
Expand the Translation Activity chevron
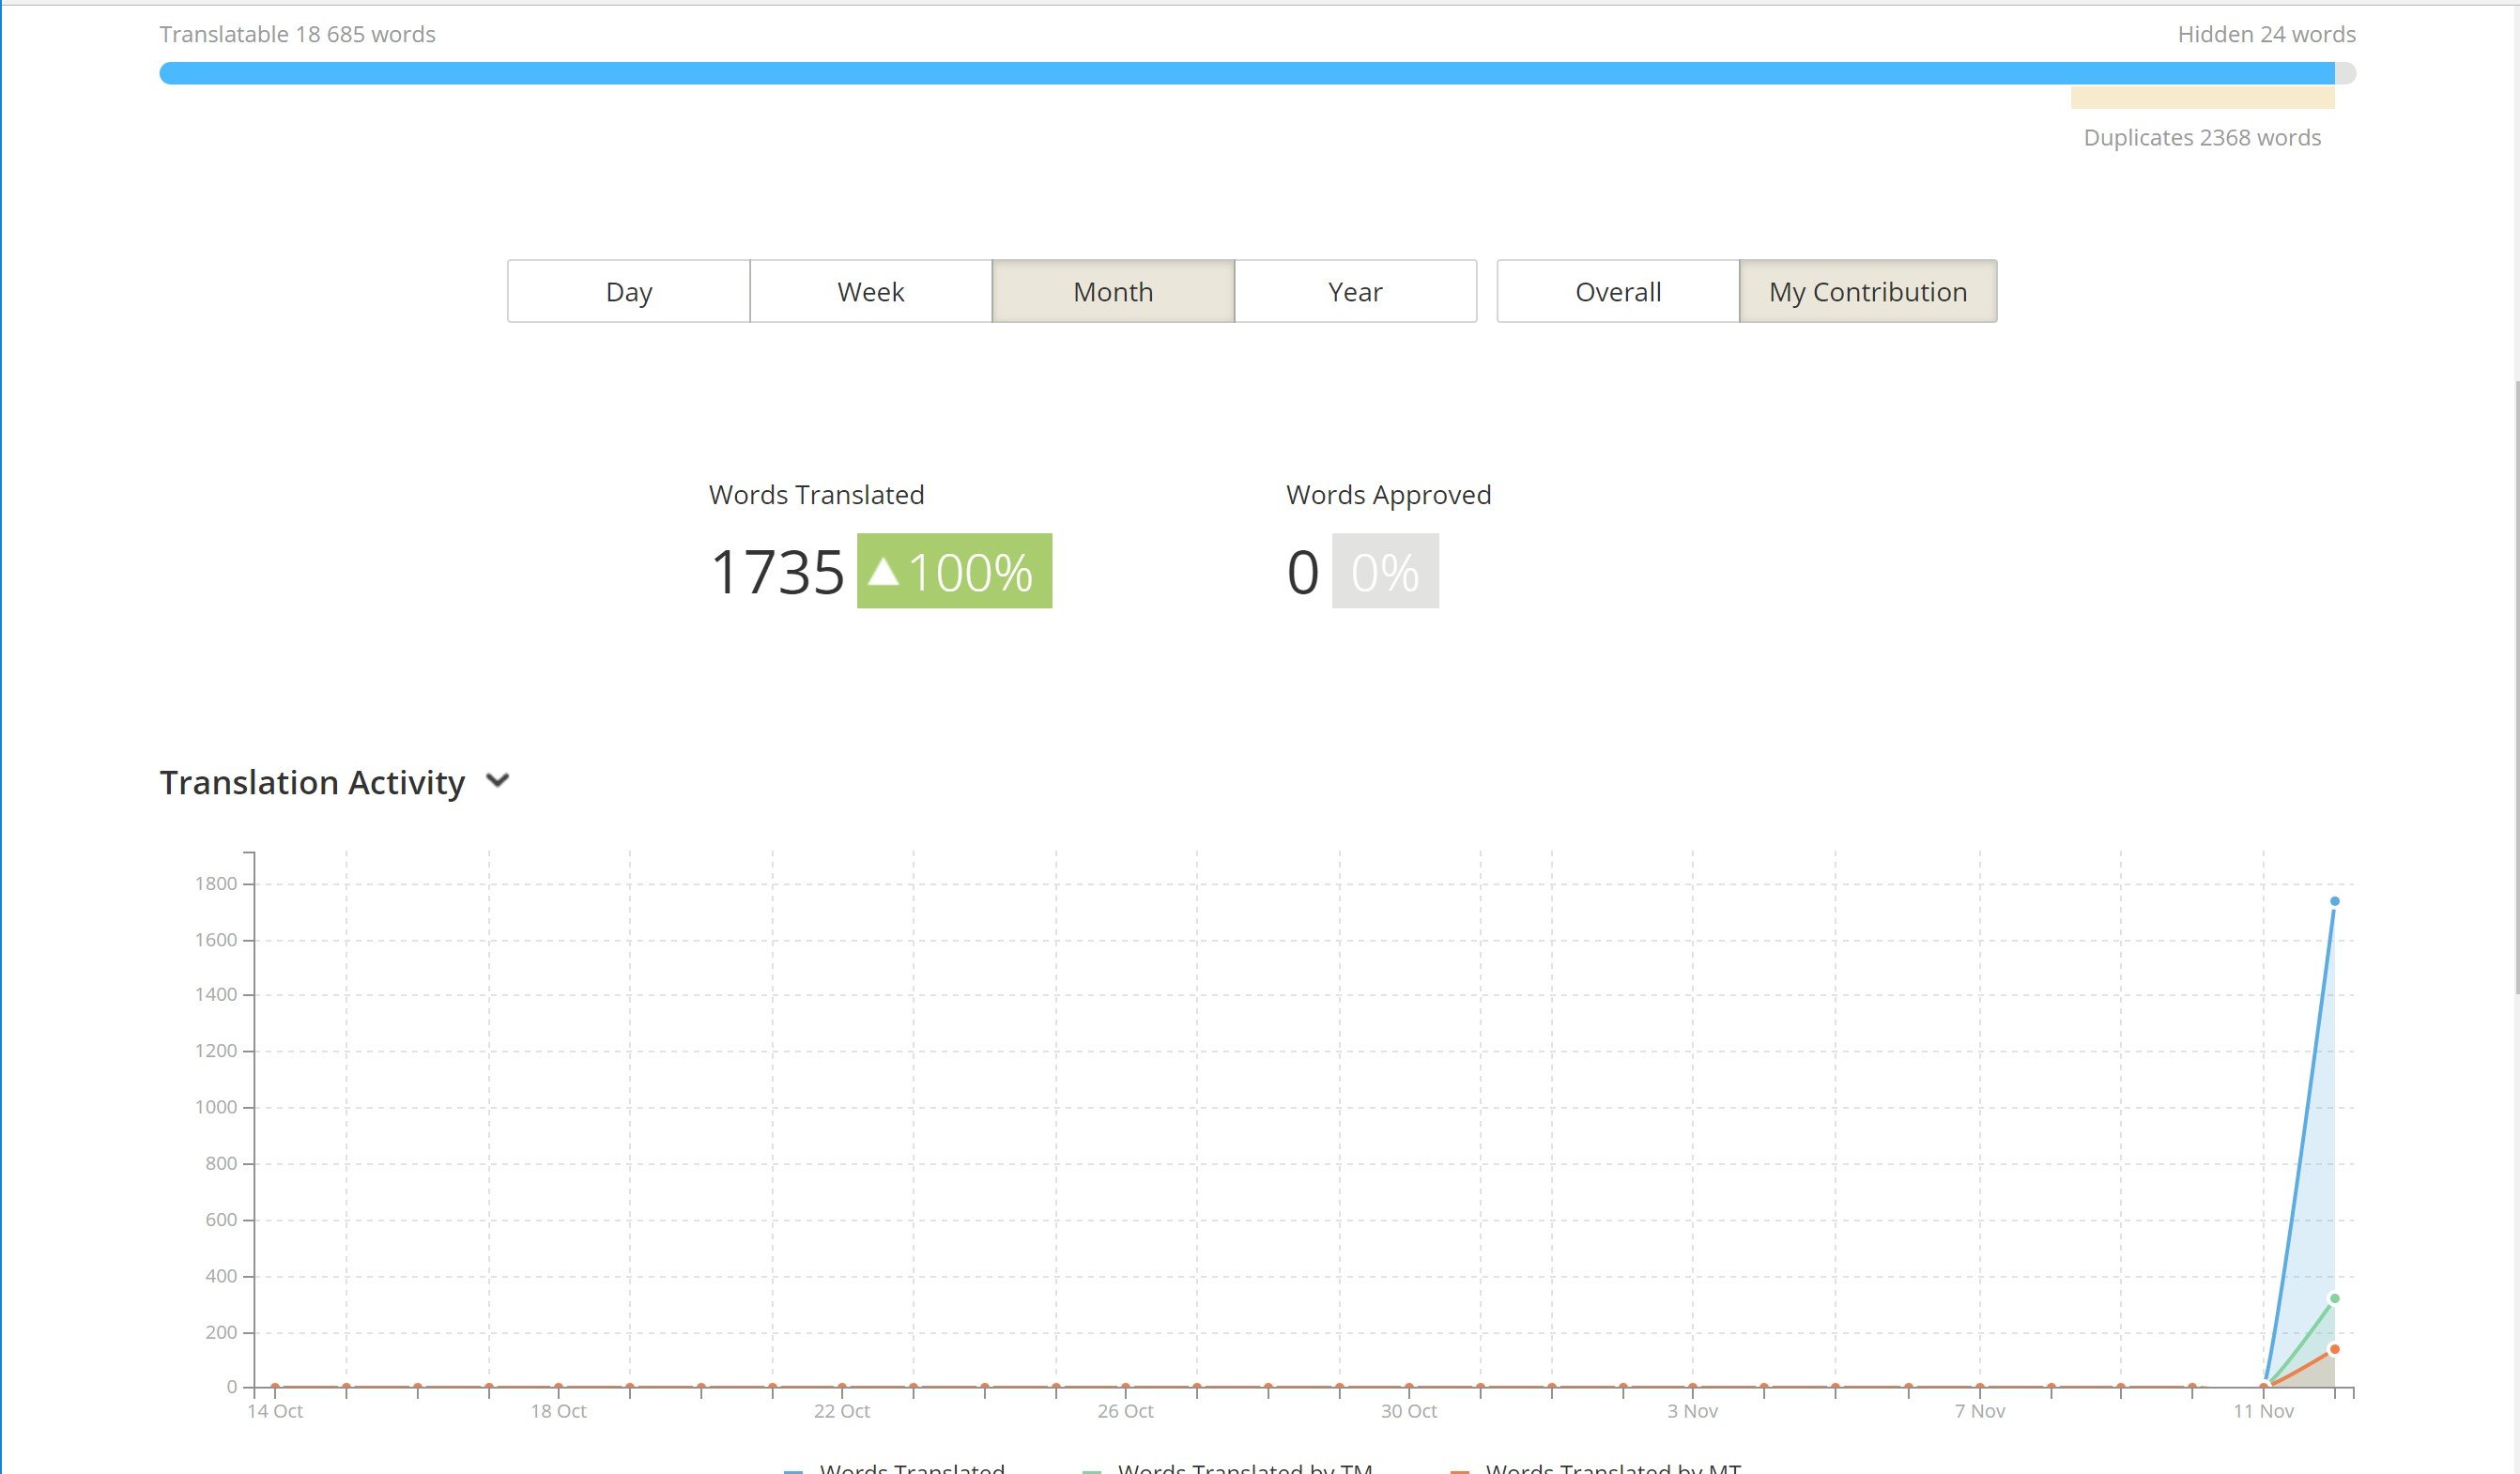(x=497, y=780)
